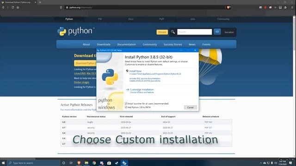This screenshot has width=296, height=166.
Task: Choose Customize installation option
Action: point(142,89)
